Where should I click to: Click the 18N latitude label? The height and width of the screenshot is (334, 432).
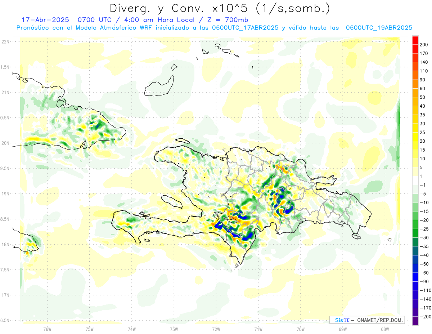point(6,244)
